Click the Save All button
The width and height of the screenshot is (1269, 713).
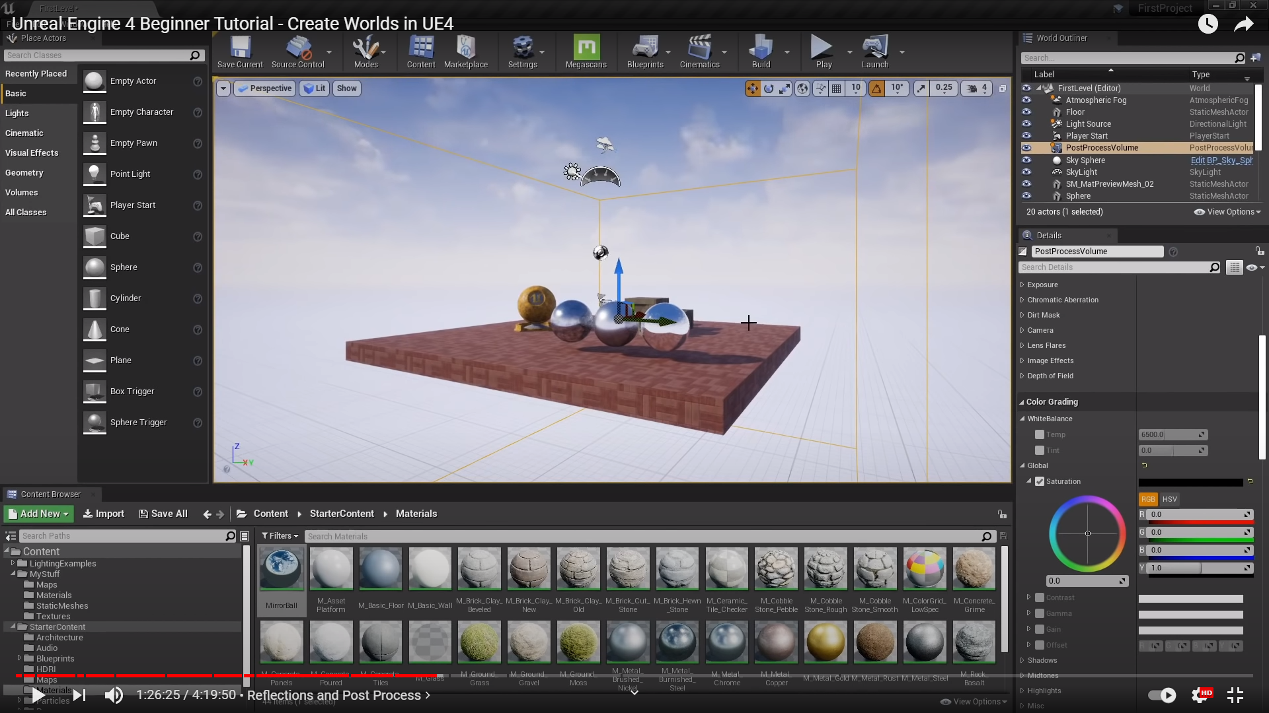(x=163, y=514)
